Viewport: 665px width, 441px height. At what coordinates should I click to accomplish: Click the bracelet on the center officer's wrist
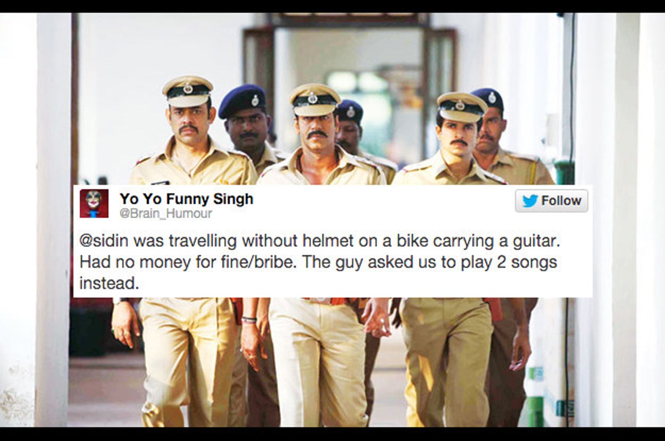[249, 320]
